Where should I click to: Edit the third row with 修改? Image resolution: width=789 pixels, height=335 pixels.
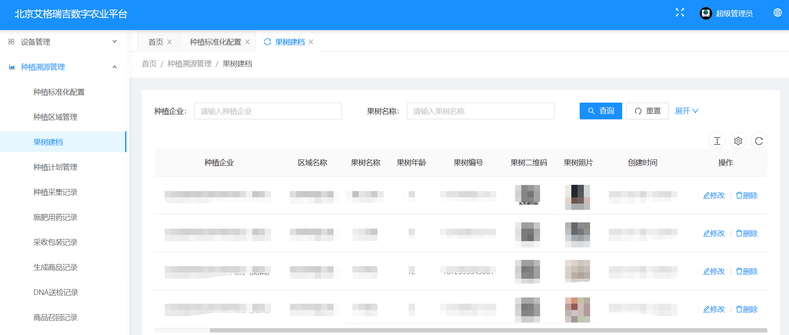coord(714,271)
